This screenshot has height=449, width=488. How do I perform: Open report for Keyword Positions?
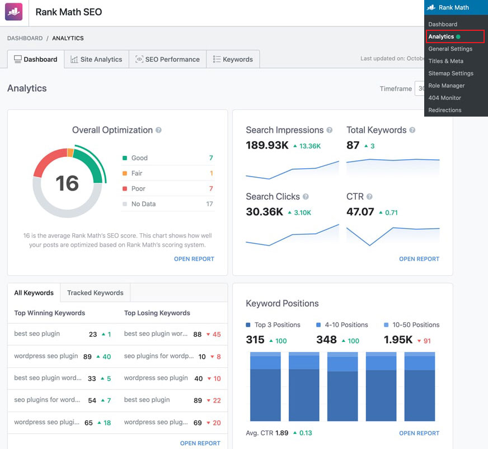(419, 433)
